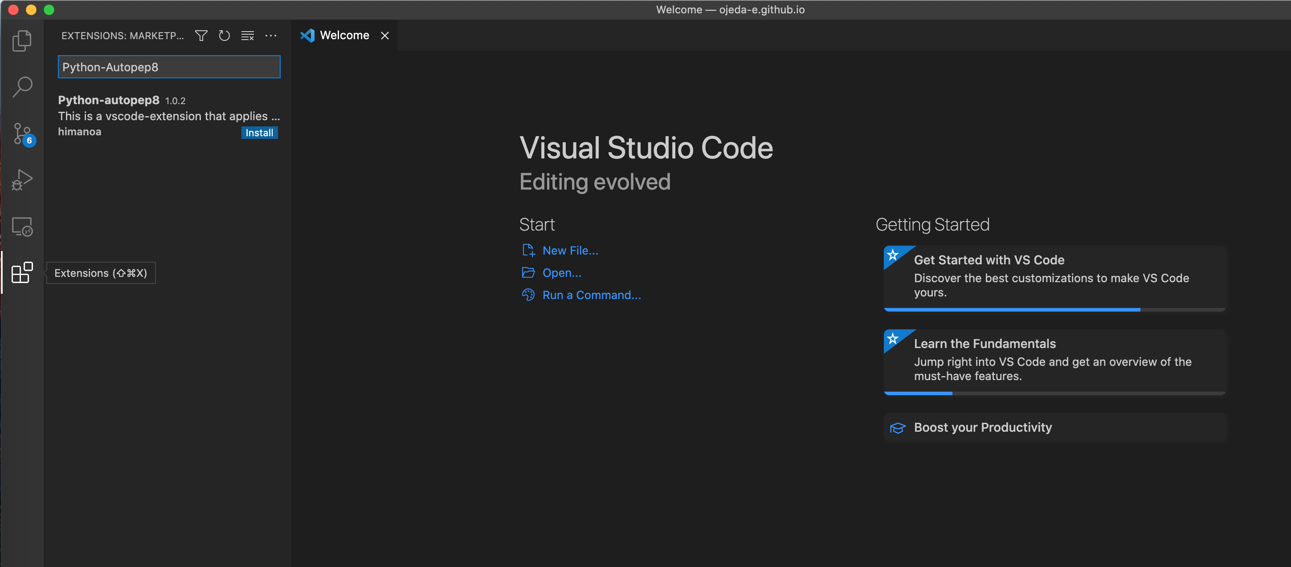The width and height of the screenshot is (1291, 567).
Task: Click the Run a Command... link
Action: 592,295
